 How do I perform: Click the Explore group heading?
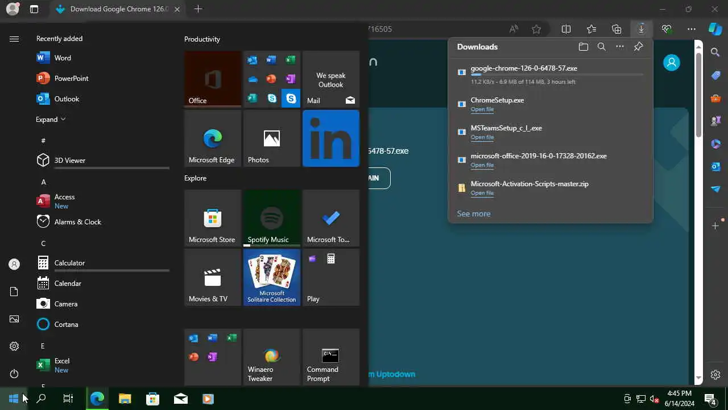(x=195, y=178)
